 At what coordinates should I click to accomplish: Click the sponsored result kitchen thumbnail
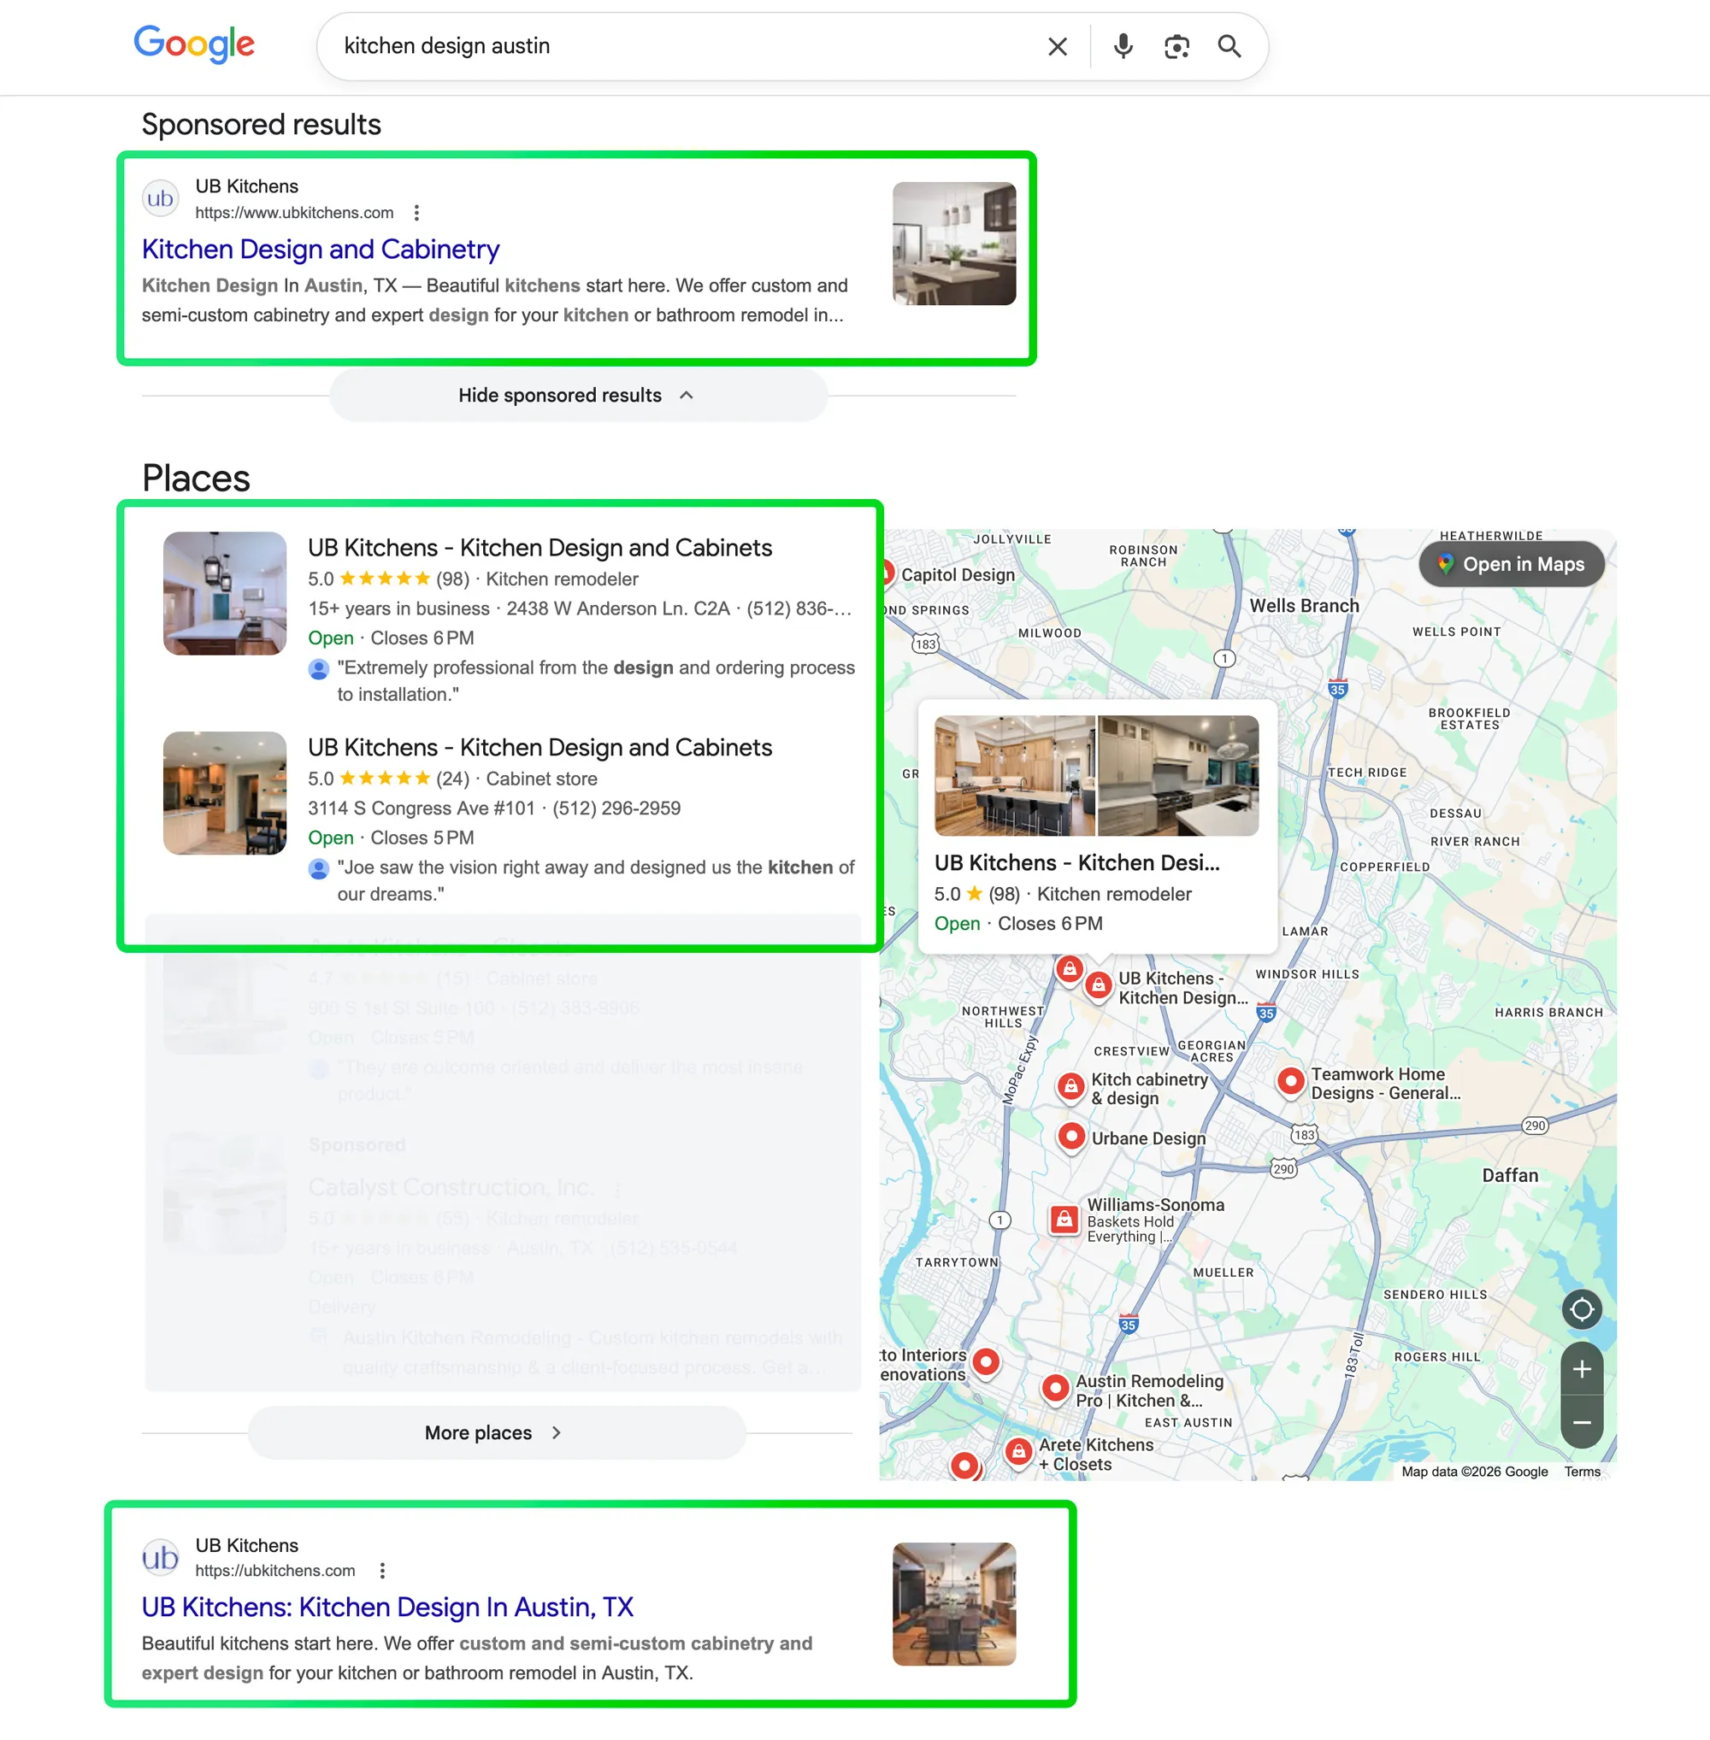954,244
